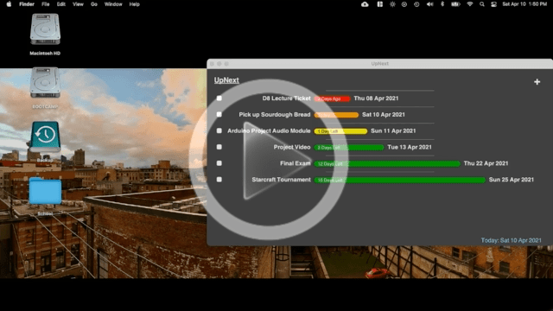Image resolution: width=553 pixels, height=311 pixels.
Task: Select the orange Sourdough Bread progress bar
Action: [x=336, y=115]
